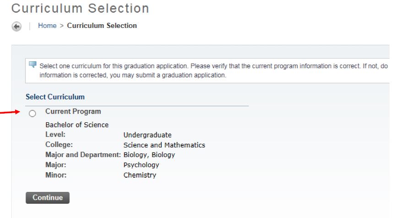Select the Current Program radio button
Screen dimensions: 396x218
tap(32, 114)
